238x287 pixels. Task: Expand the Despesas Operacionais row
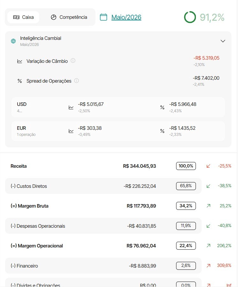[103, 226]
